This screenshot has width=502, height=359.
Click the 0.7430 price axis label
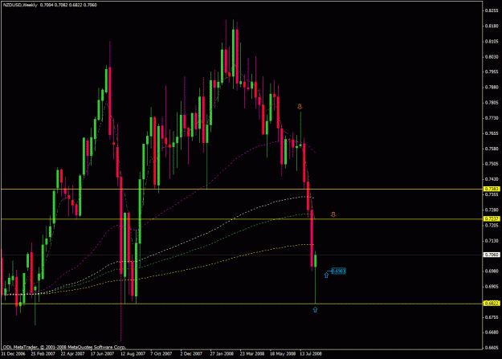click(x=492, y=179)
